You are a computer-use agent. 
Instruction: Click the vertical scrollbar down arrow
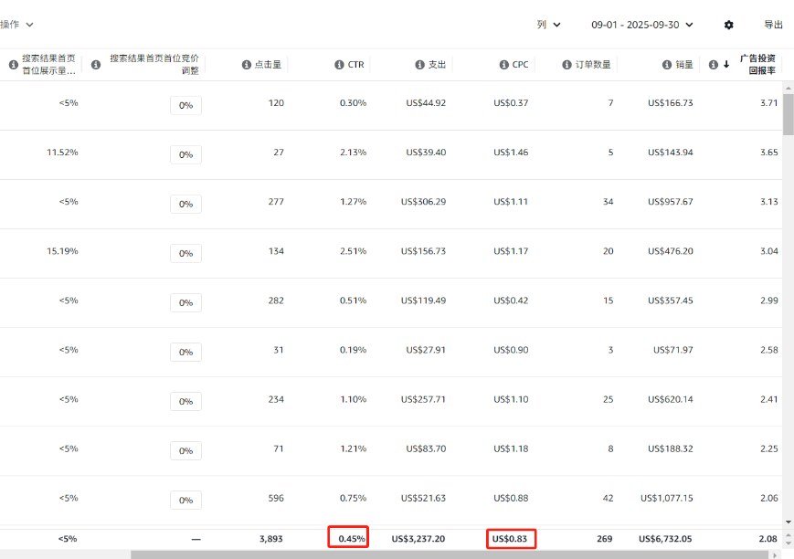click(x=788, y=522)
